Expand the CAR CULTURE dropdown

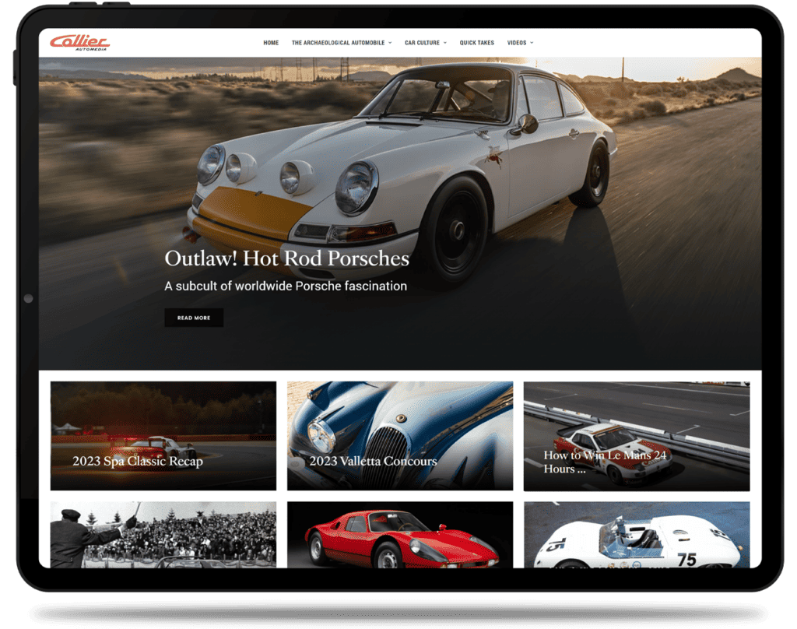pyautogui.click(x=420, y=43)
